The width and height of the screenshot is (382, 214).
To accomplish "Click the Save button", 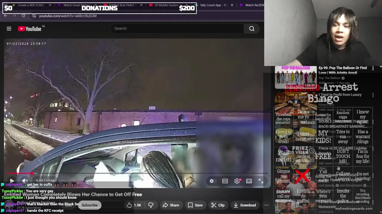I will point(195,205).
